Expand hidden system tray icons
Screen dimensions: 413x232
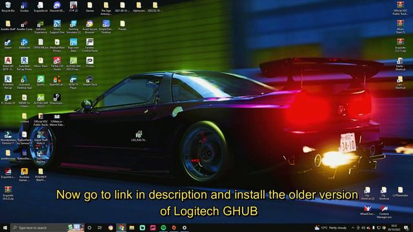point(353,227)
